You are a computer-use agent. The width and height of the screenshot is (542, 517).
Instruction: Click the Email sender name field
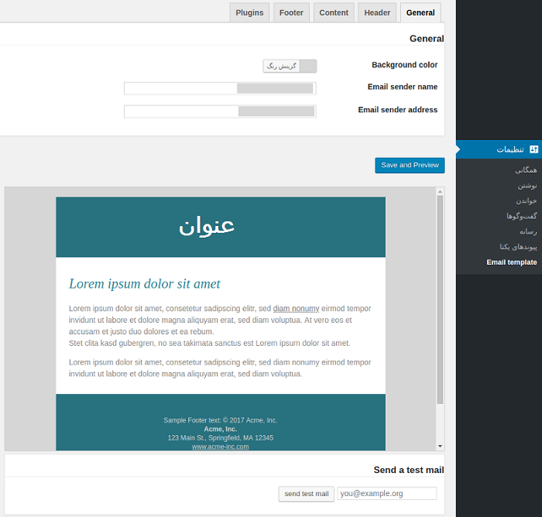[220, 88]
